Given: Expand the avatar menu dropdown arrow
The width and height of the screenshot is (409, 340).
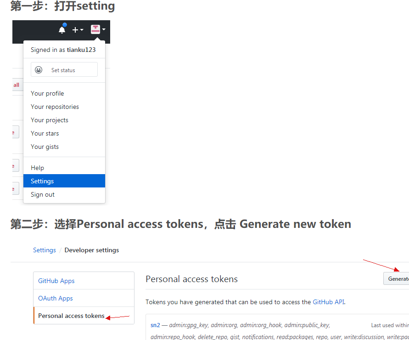Looking at the screenshot, I should [x=104, y=29].
